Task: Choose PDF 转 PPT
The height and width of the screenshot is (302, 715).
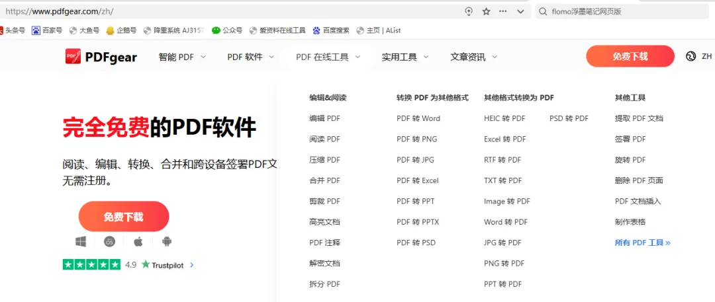Action: pos(415,202)
